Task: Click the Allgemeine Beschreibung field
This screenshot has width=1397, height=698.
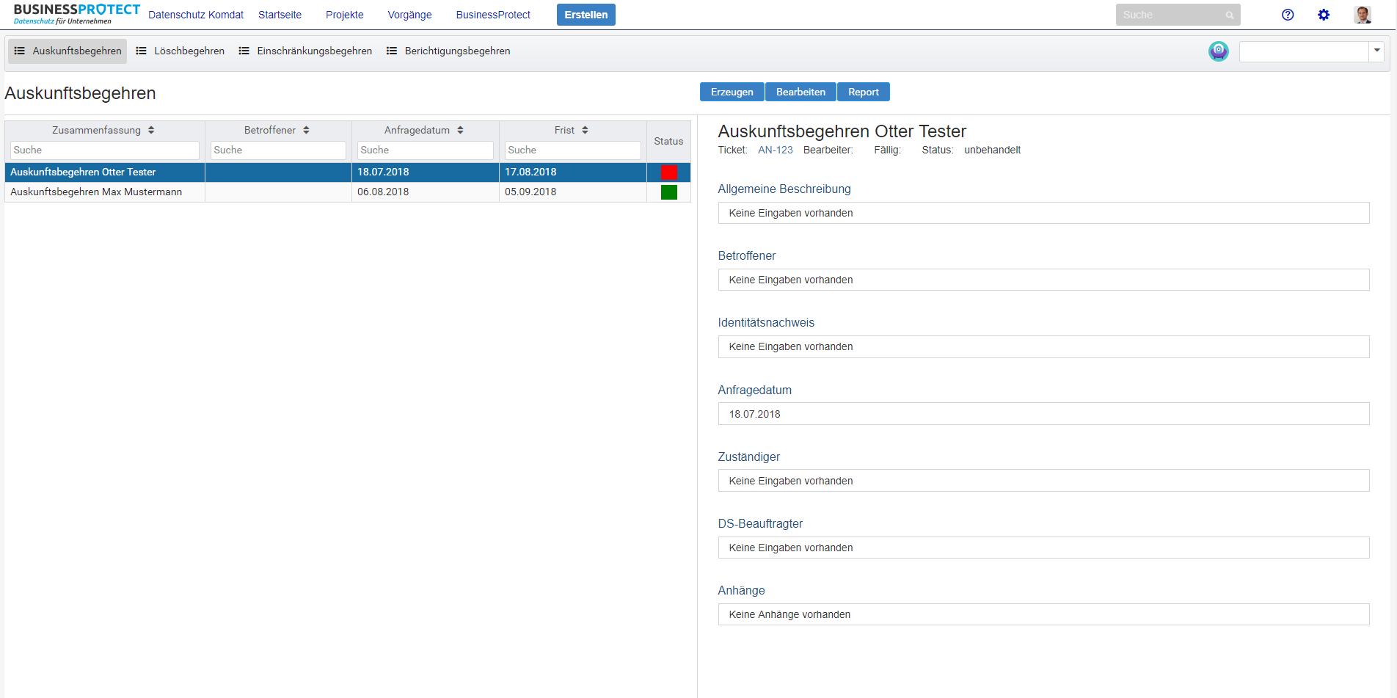Action: 1043,213
